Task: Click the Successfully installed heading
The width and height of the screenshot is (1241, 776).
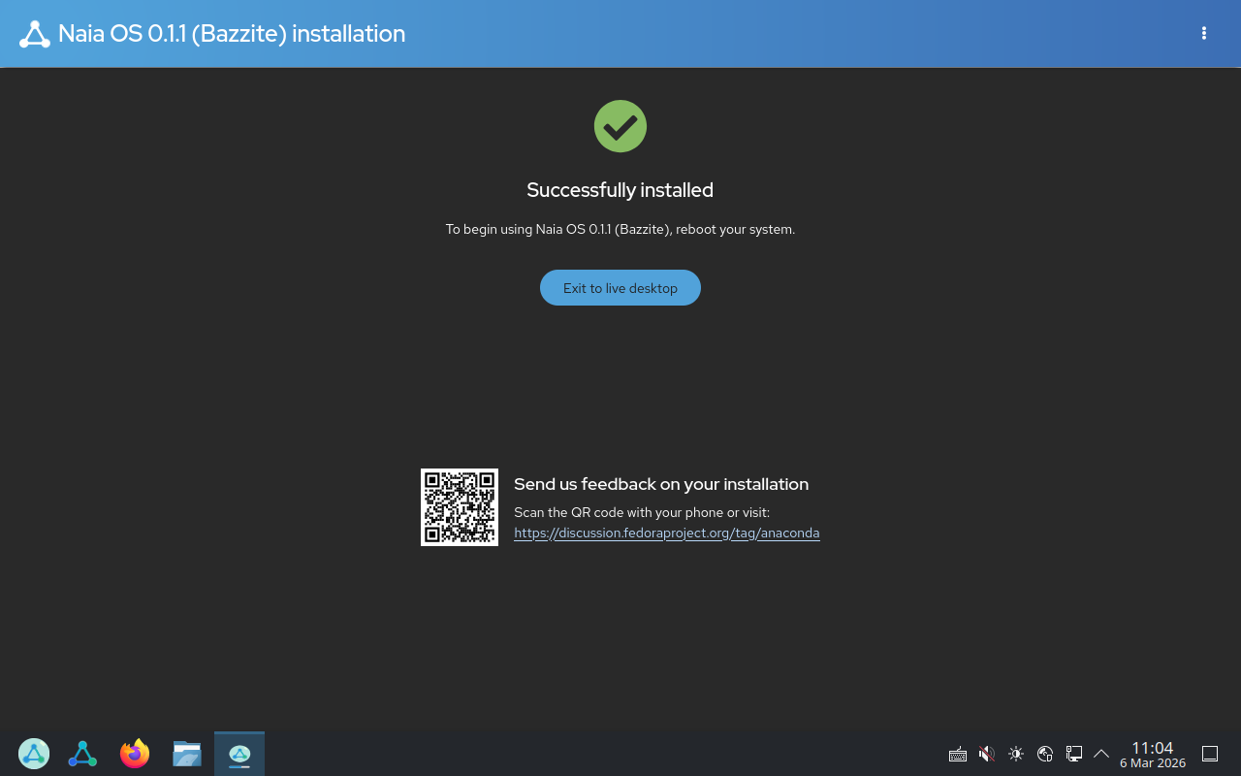Action: coord(620,190)
